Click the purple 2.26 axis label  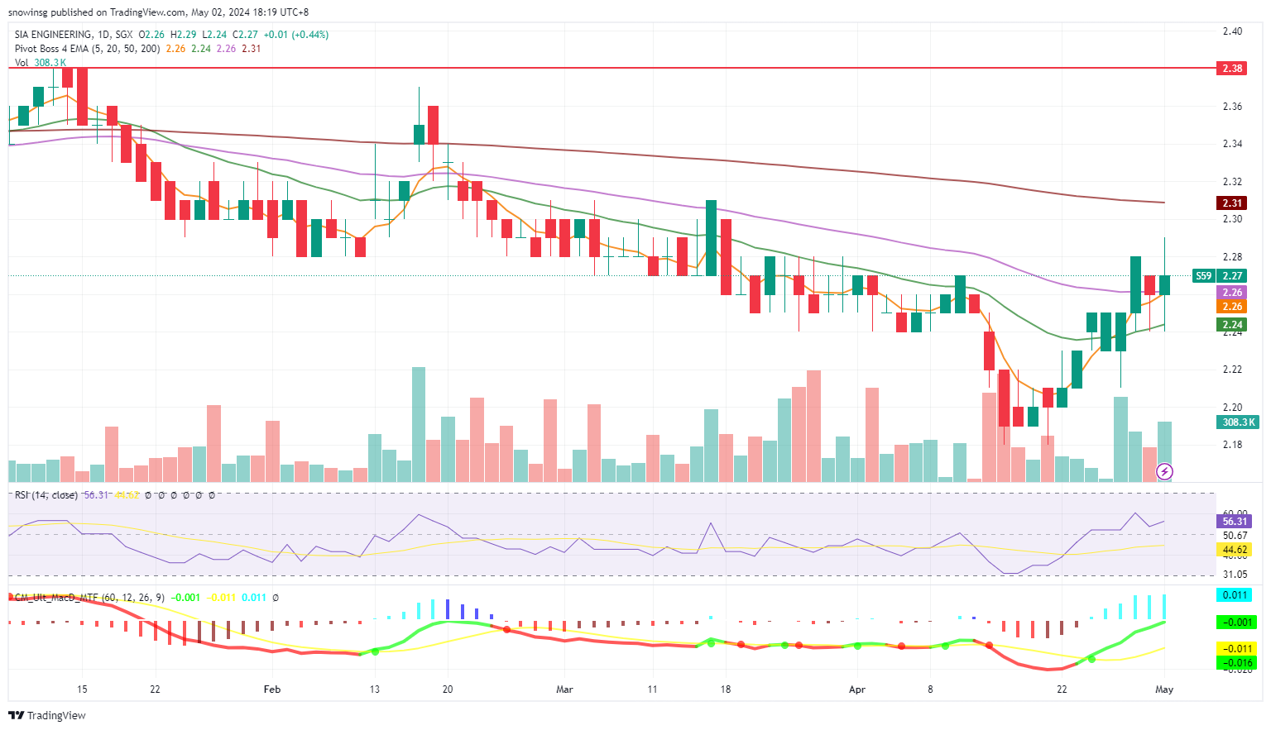pyautogui.click(x=1233, y=293)
